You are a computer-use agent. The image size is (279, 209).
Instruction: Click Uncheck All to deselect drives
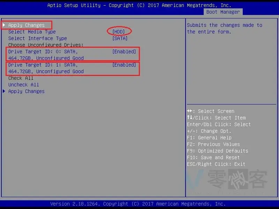click(24, 85)
